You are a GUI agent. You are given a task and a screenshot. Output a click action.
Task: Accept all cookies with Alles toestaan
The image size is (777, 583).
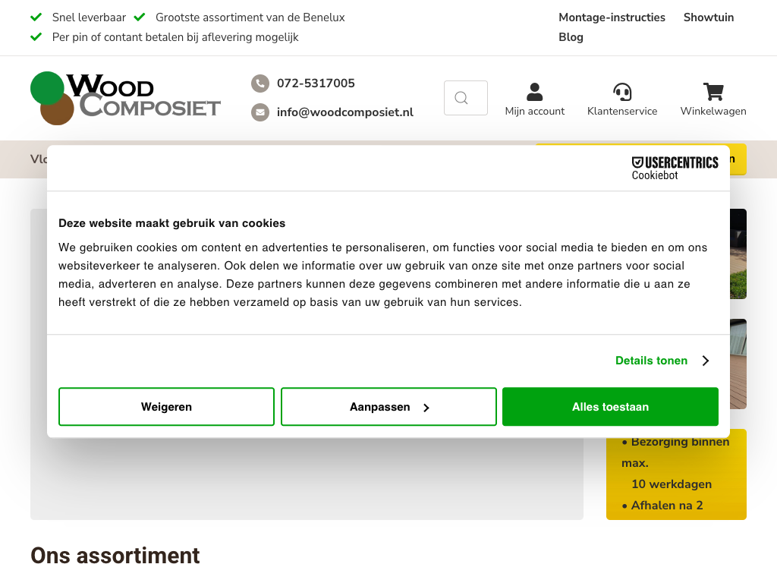pos(610,407)
